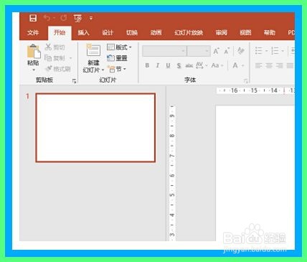Click the font name combo box

click(164, 51)
